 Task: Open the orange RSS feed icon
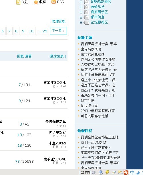pyautogui.click(x=53, y=2)
